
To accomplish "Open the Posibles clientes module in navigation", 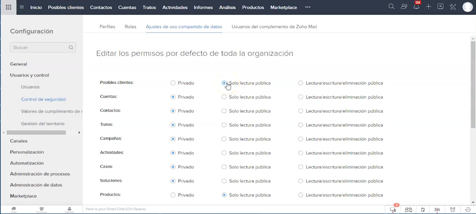I will tap(66, 7).
